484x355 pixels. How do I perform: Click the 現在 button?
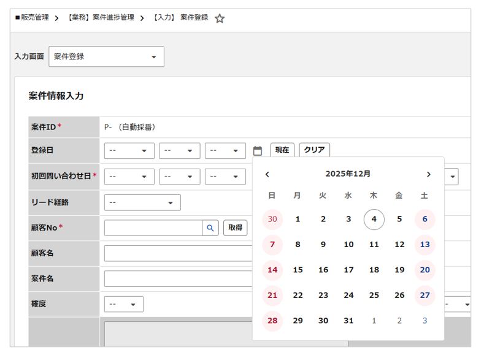click(282, 150)
